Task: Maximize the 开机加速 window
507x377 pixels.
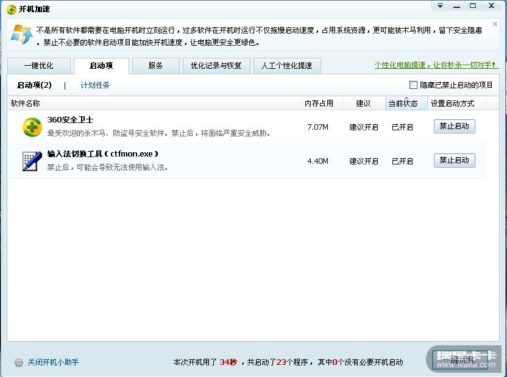Action: point(473,6)
